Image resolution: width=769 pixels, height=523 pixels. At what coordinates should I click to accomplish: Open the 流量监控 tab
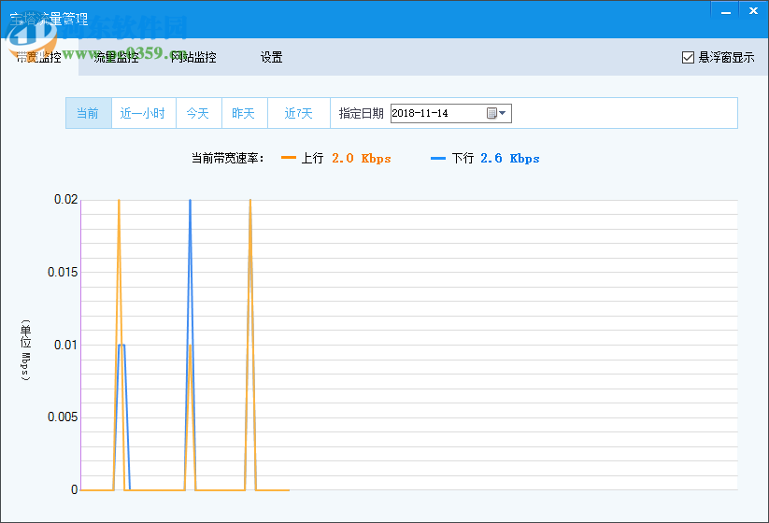coord(116,57)
